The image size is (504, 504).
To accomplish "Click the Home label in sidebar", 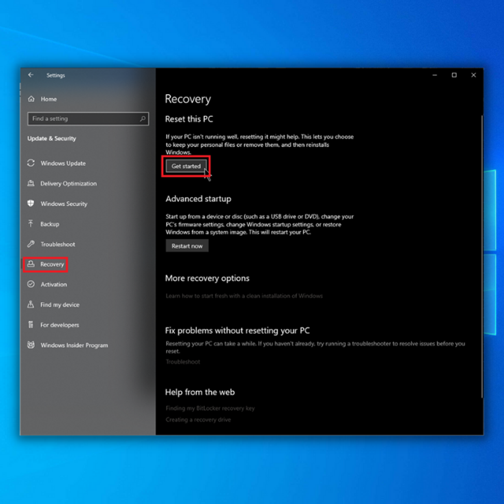I will coord(49,99).
